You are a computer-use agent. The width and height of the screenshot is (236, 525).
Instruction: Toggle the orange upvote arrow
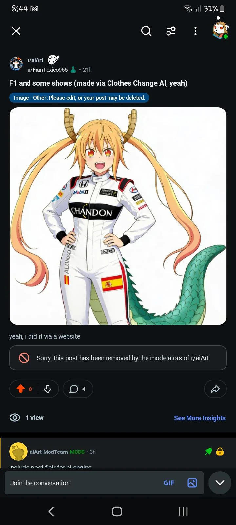[21, 389]
